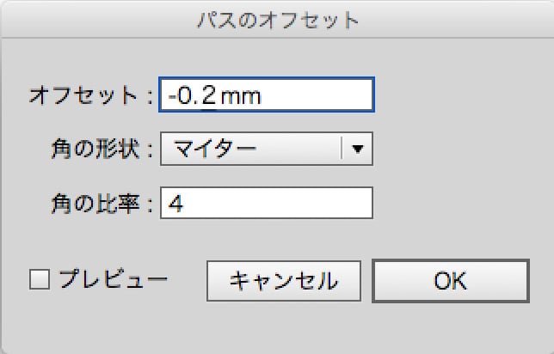Click the キャンセル button
The image size is (554, 354).
pyautogui.click(x=284, y=281)
